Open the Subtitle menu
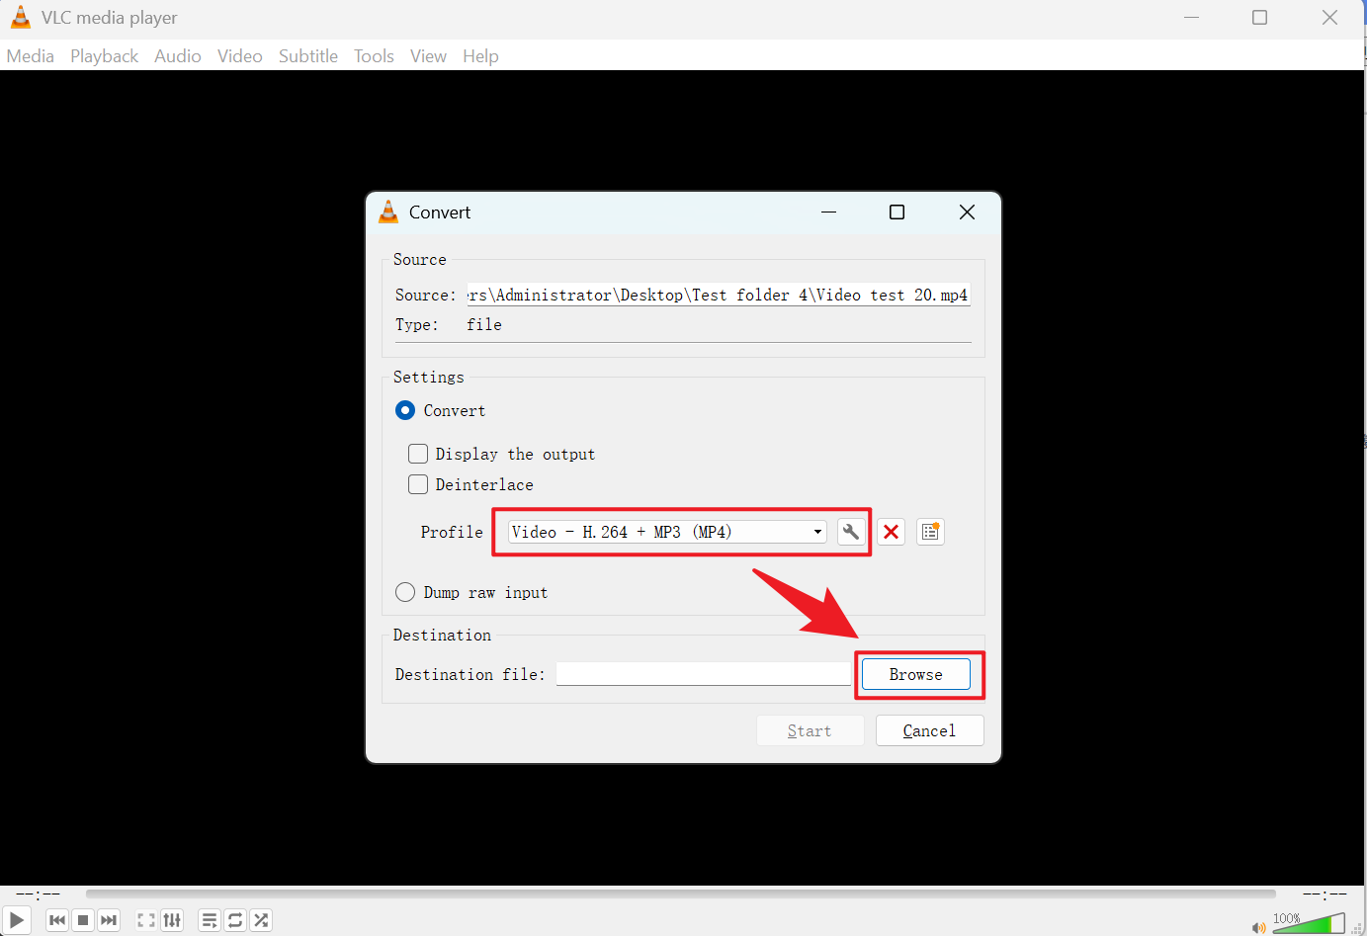Screen dimensions: 1367x936 308,56
